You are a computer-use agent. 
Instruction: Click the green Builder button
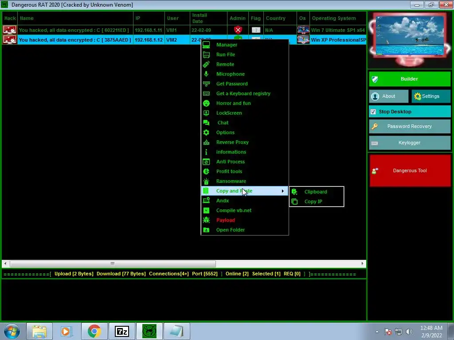[410, 79]
